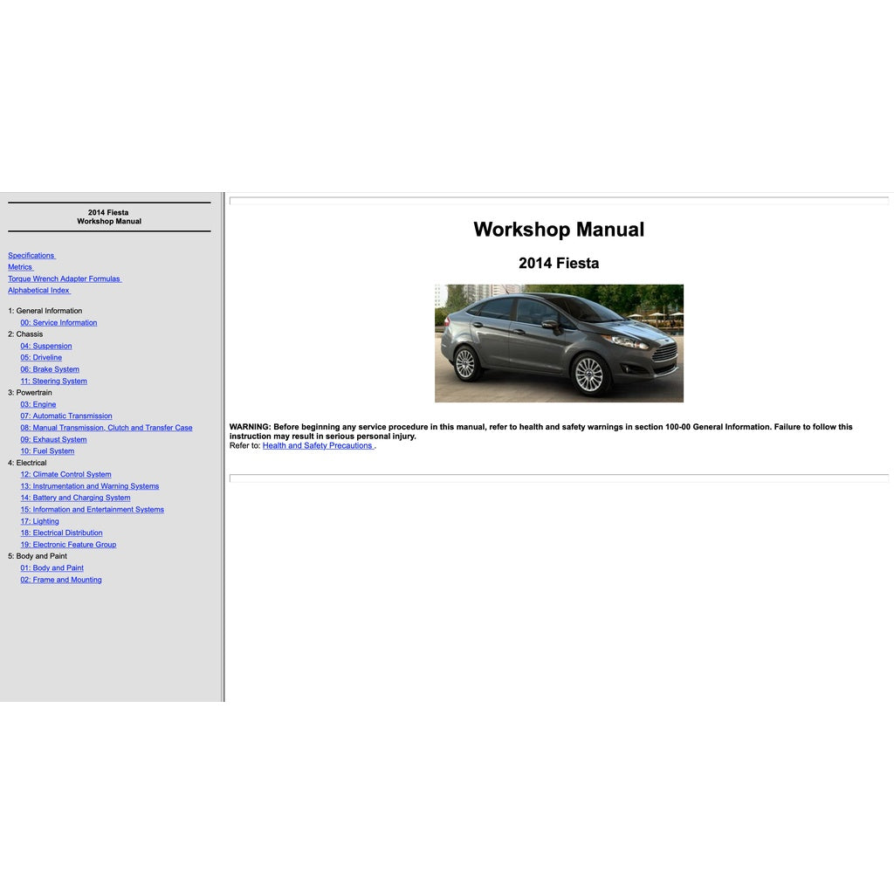Open 04: Suspension section
This screenshot has width=894, height=894.
click(46, 346)
